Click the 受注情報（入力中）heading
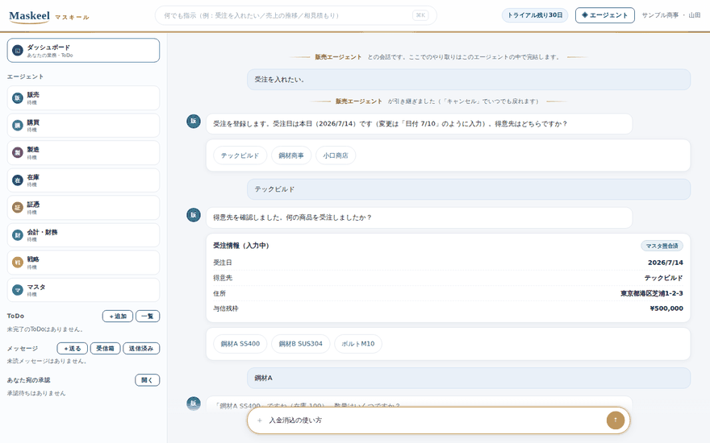 (241, 246)
